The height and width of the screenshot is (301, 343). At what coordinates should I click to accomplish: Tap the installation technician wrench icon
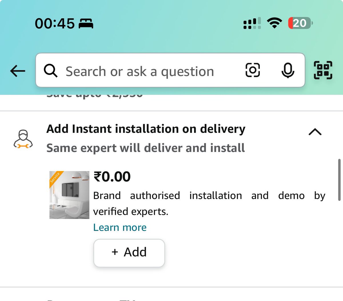[23, 139]
